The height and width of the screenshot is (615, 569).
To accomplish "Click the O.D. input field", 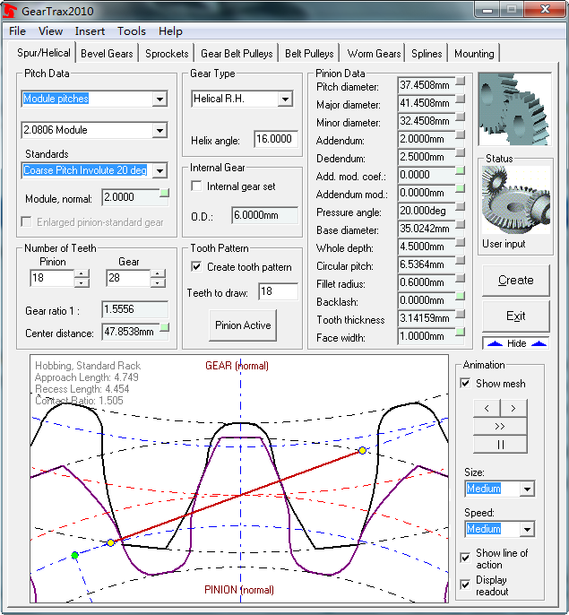I will point(264,215).
